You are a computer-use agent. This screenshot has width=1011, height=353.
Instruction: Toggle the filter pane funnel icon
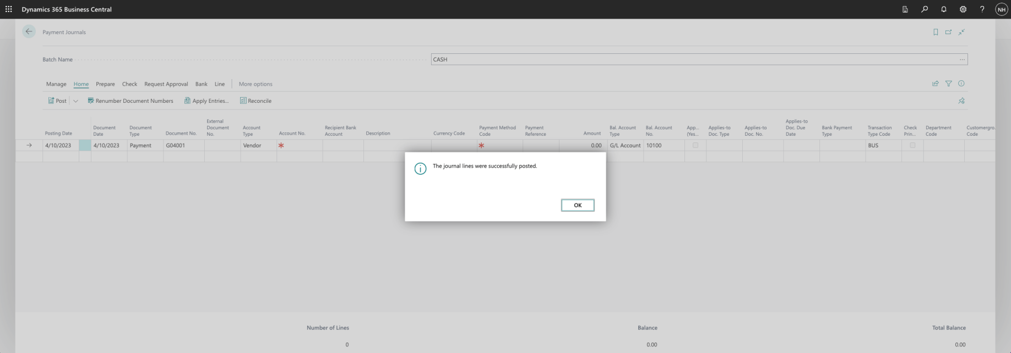point(948,84)
